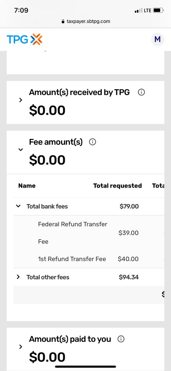Collapse the Total bank fees row
This screenshot has width=171, height=371.
(x=18, y=206)
